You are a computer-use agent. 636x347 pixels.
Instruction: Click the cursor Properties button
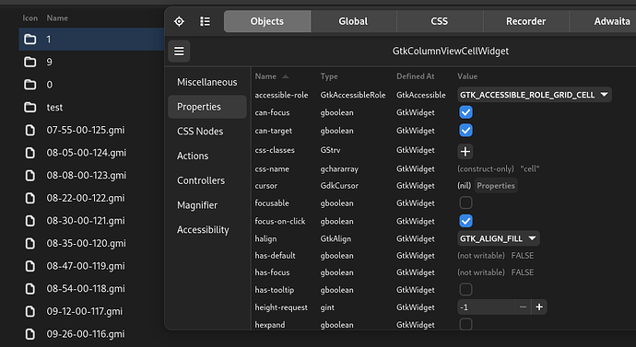[496, 185]
